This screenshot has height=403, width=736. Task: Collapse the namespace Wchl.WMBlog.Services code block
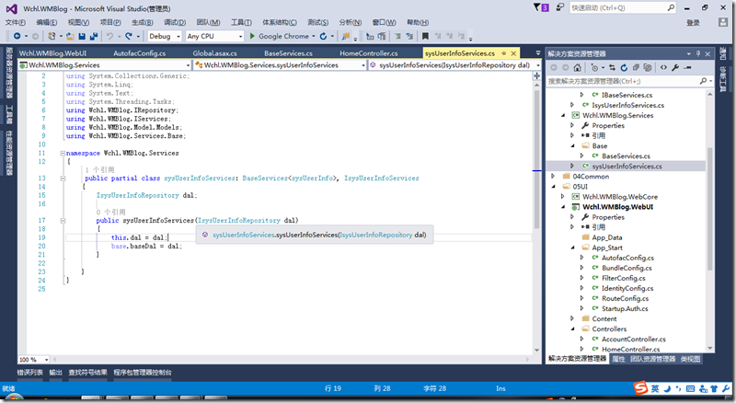[x=63, y=153]
